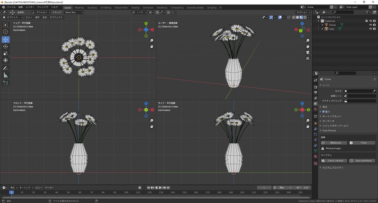Hide the Flower object with its eye icon

click(370, 25)
